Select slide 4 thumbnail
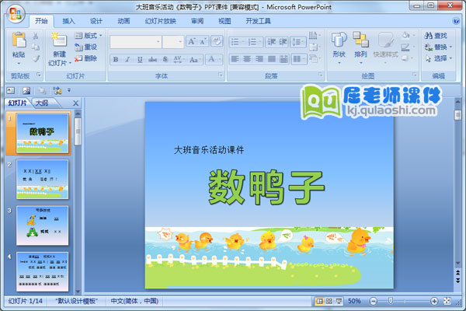The width and height of the screenshot is (466, 311). coord(42,271)
